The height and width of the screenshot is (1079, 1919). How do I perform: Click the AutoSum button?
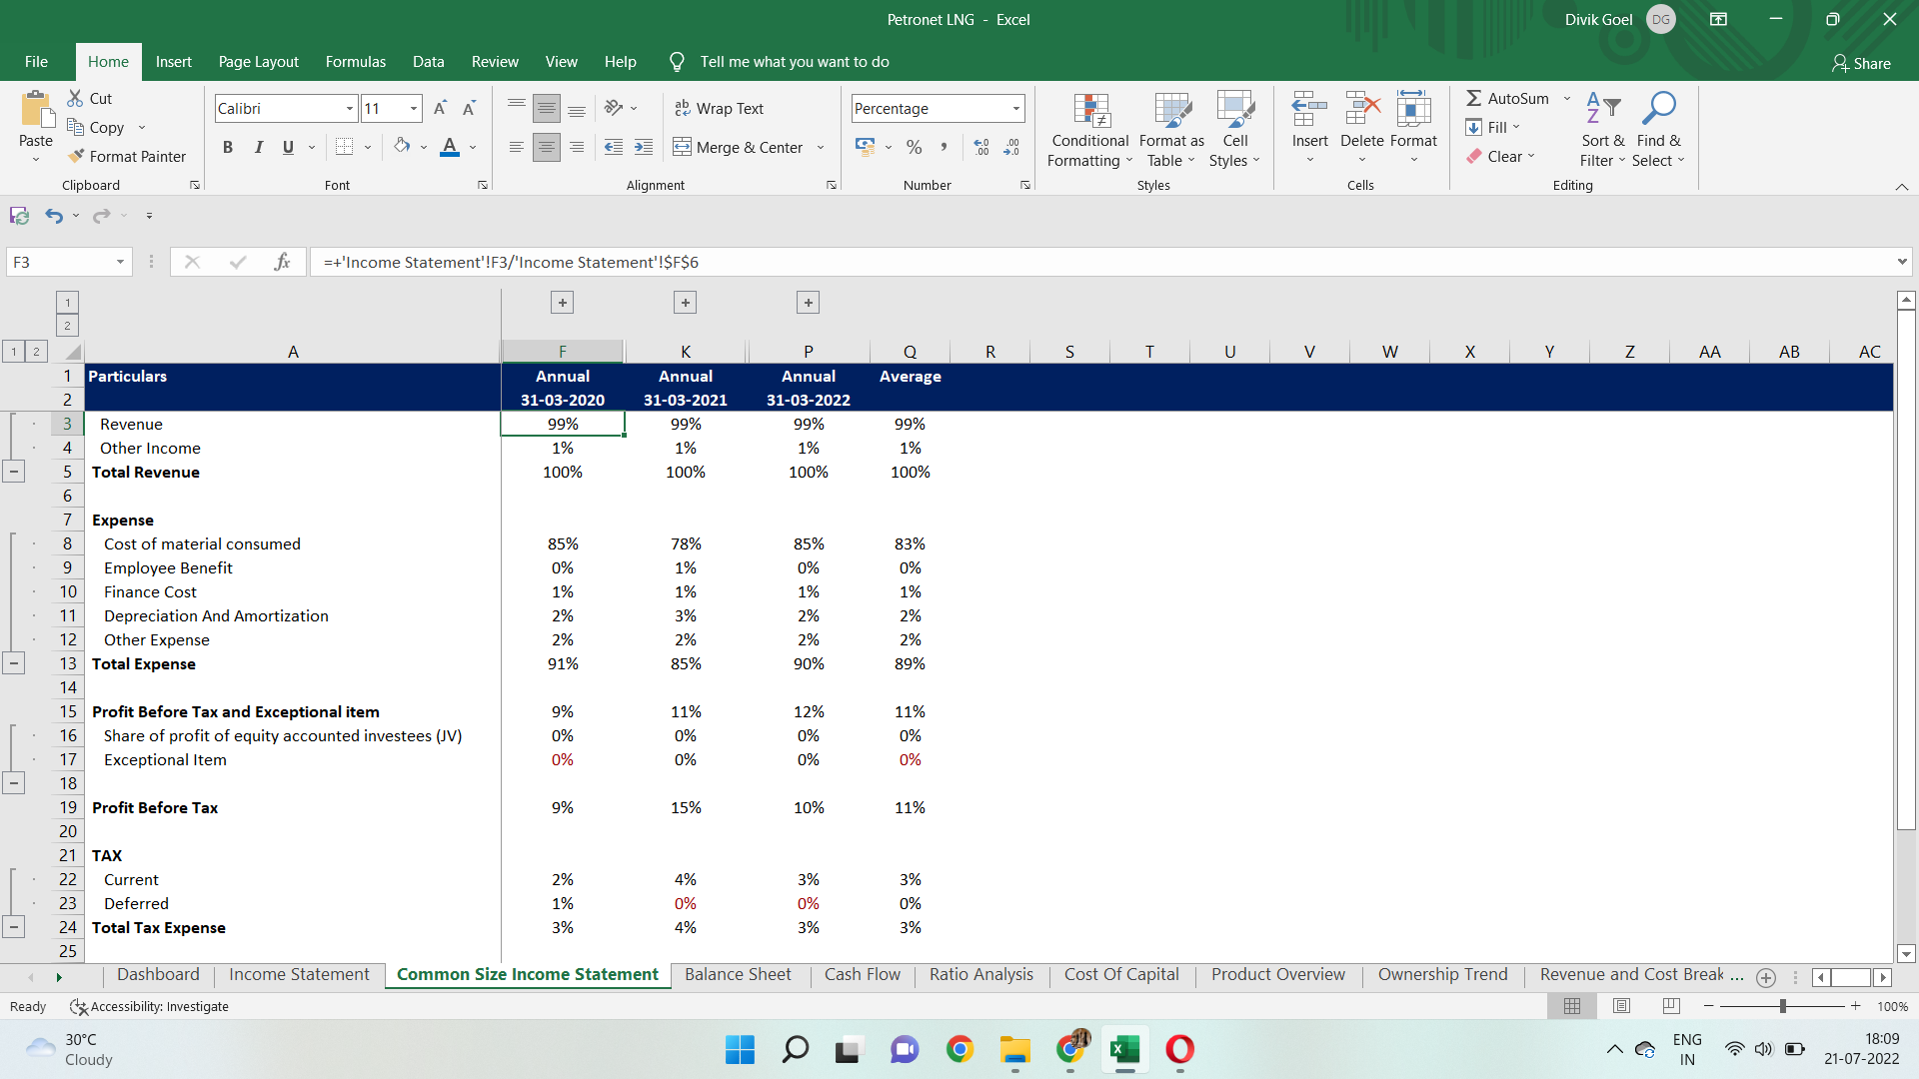1508,98
